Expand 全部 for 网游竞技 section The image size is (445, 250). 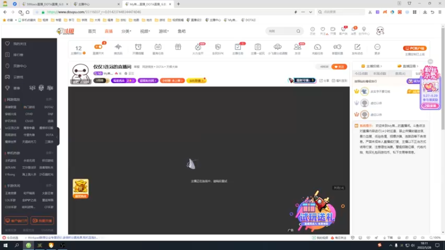(50, 99)
